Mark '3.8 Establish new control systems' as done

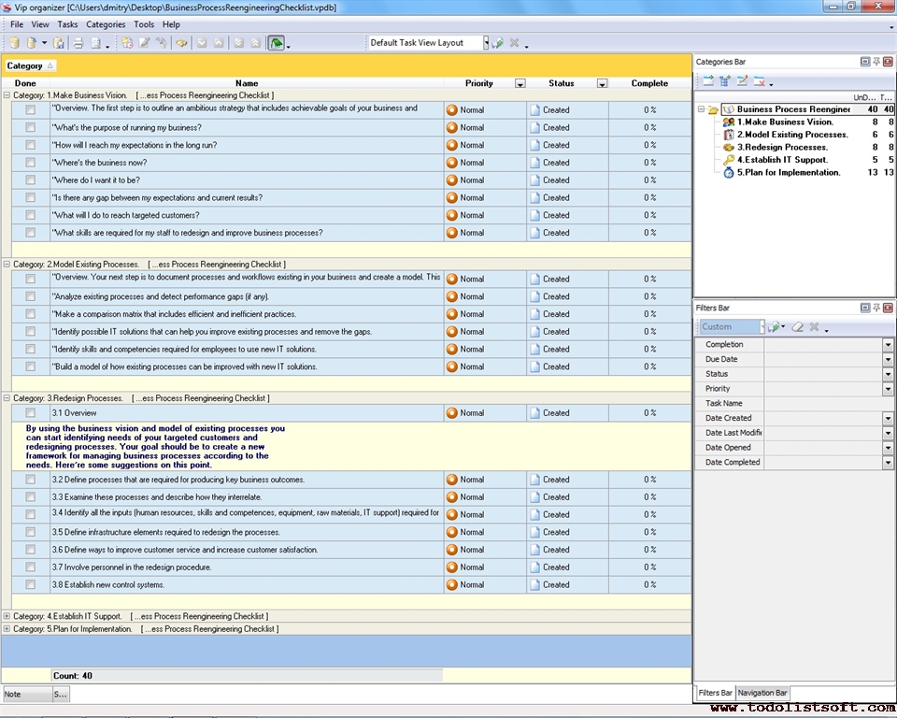(31, 585)
